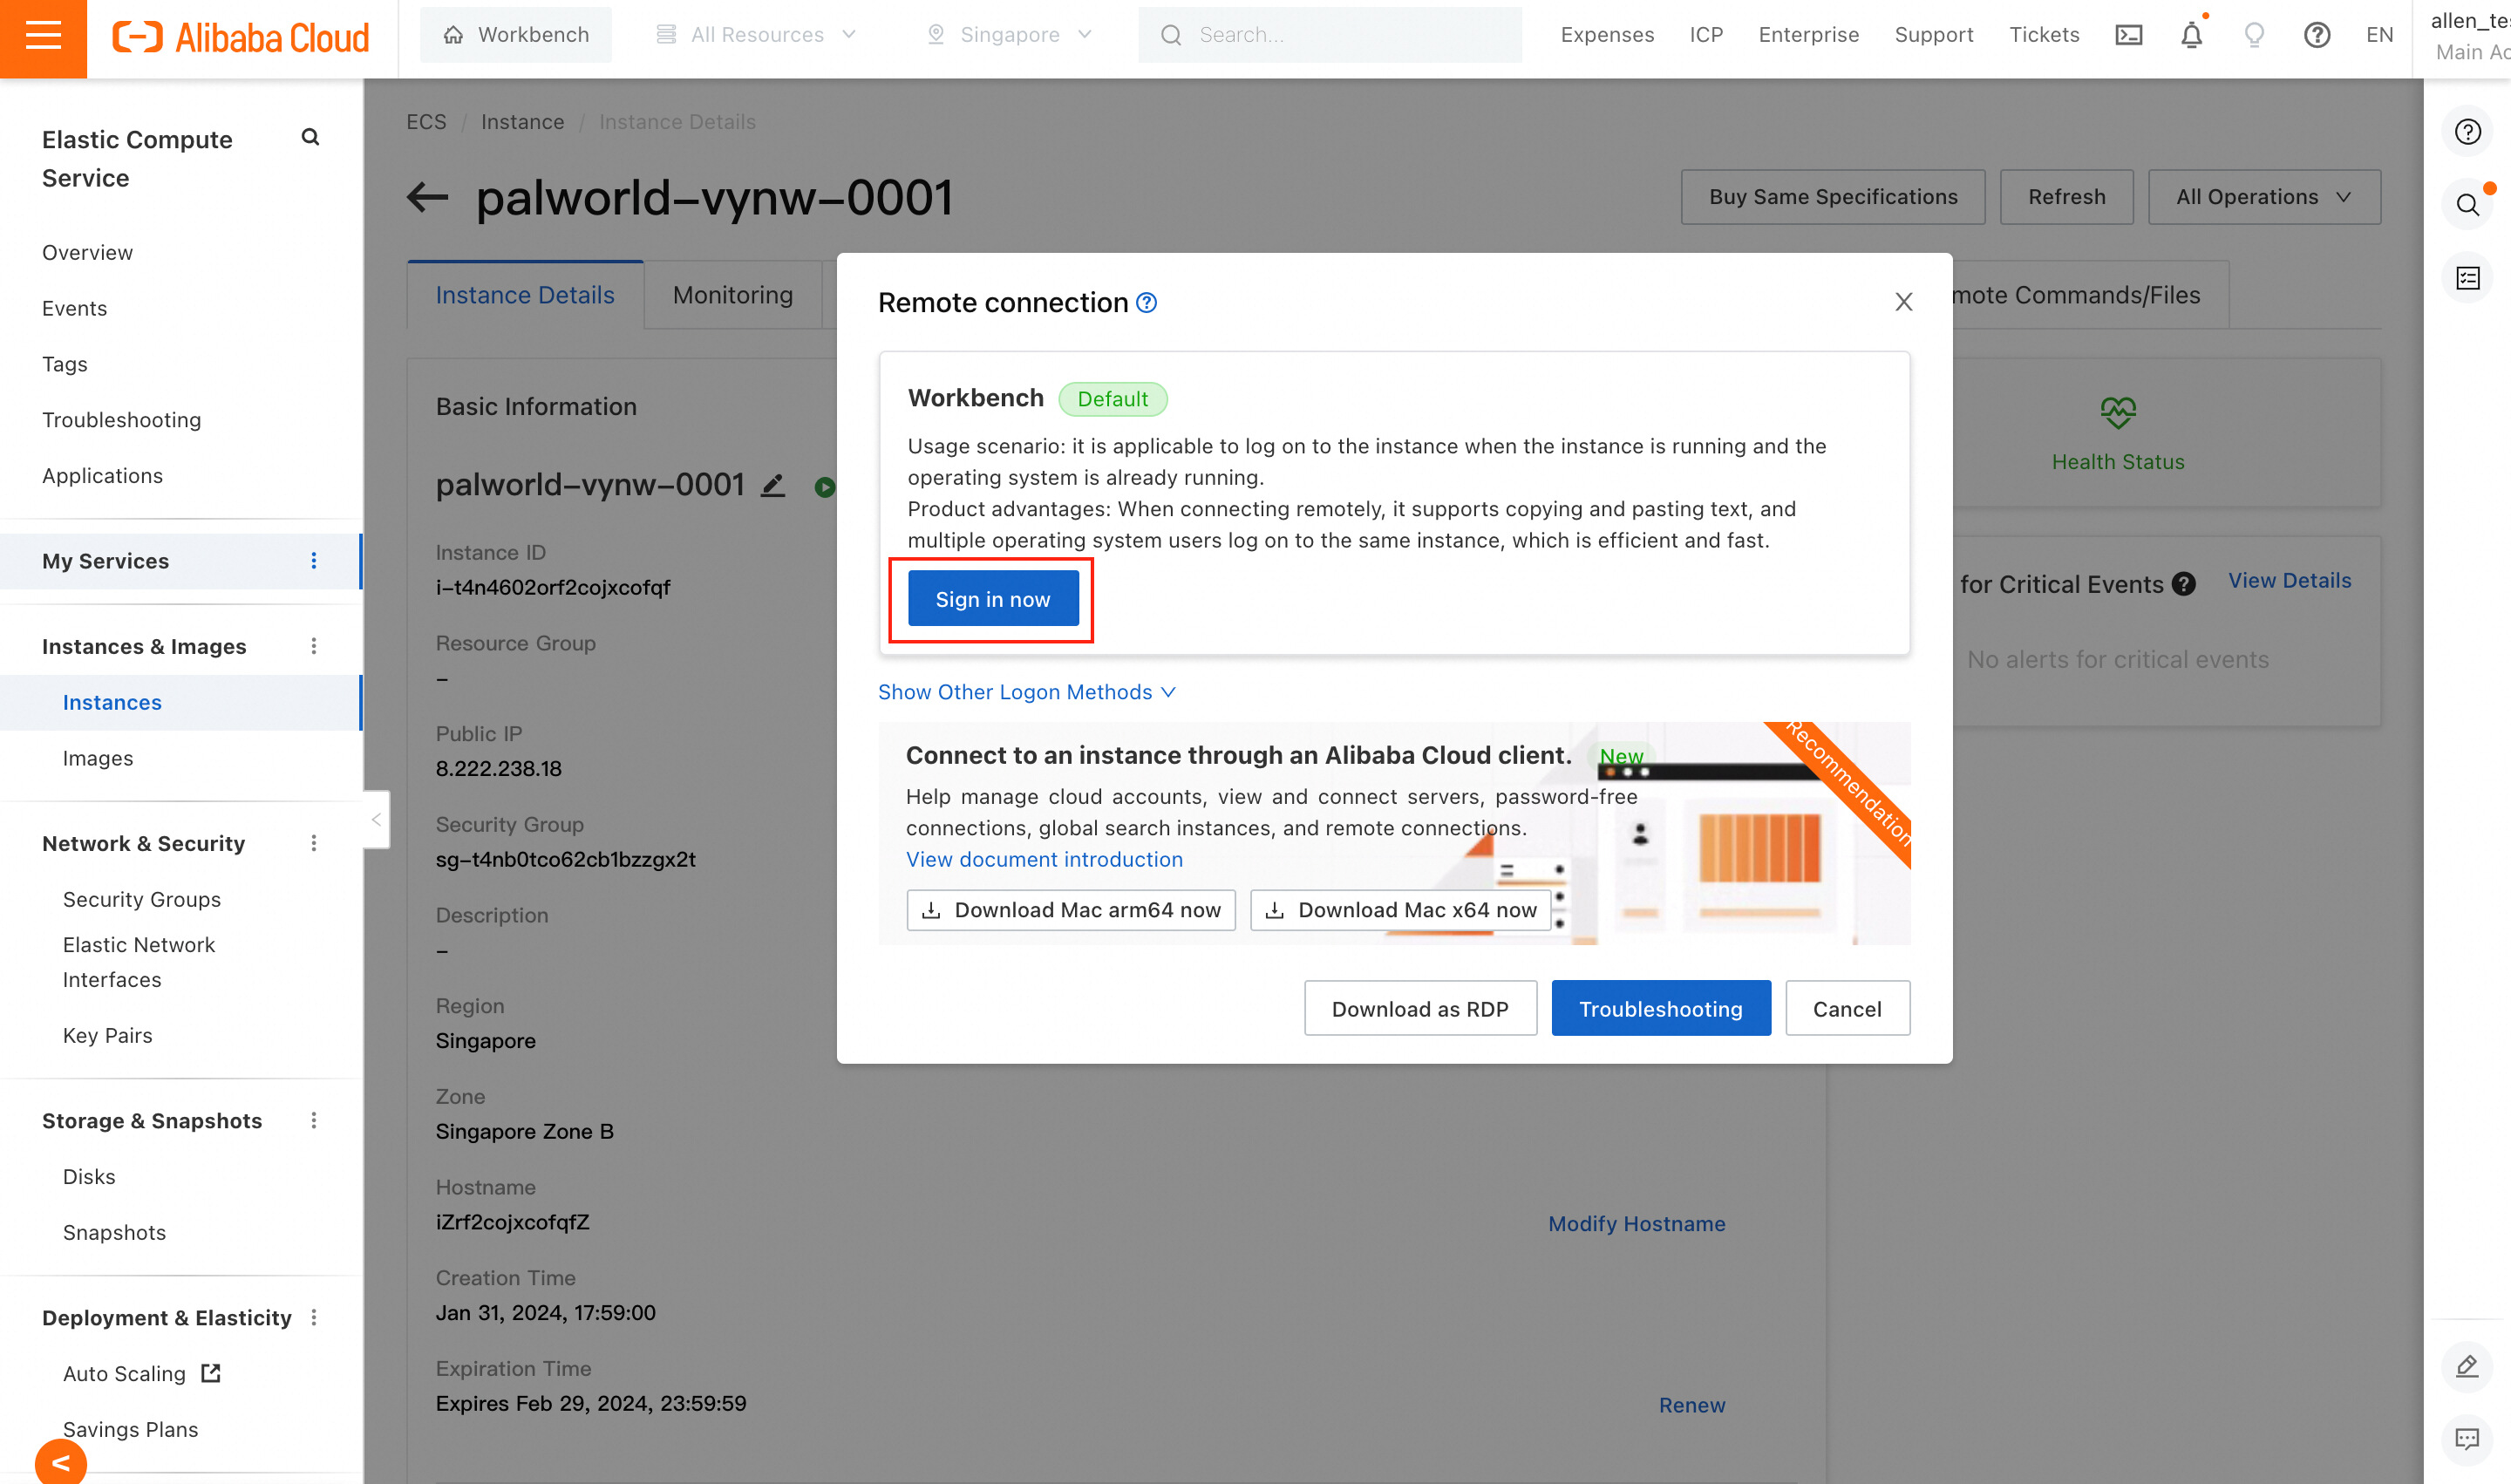The width and height of the screenshot is (2511, 1484).
Task: Open the All Resources dropdown
Action: 757,35
